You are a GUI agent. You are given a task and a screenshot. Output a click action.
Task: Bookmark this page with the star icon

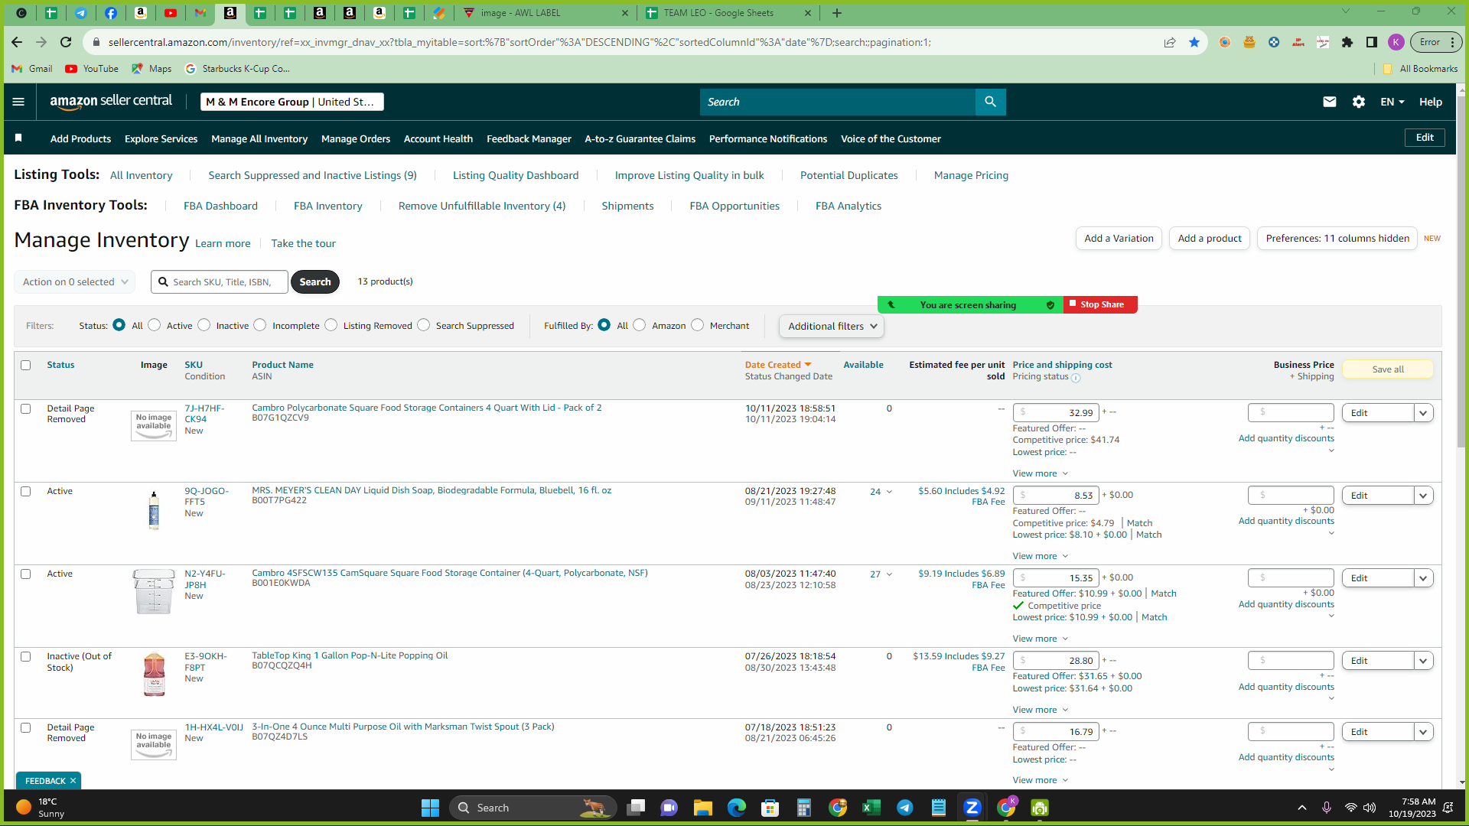click(1194, 42)
